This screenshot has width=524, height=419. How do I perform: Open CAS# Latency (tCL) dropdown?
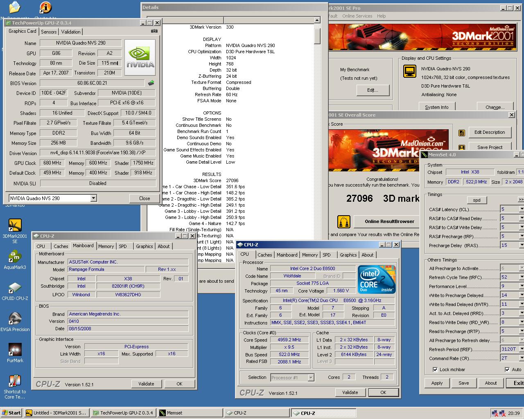(521, 209)
